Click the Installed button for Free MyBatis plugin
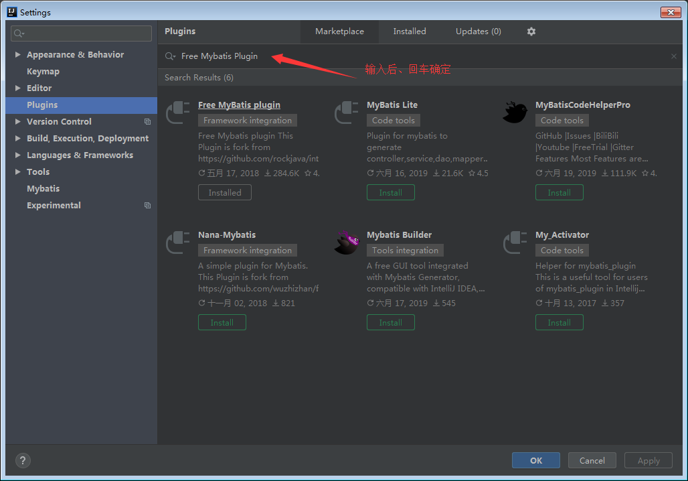 tap(225, 192)
